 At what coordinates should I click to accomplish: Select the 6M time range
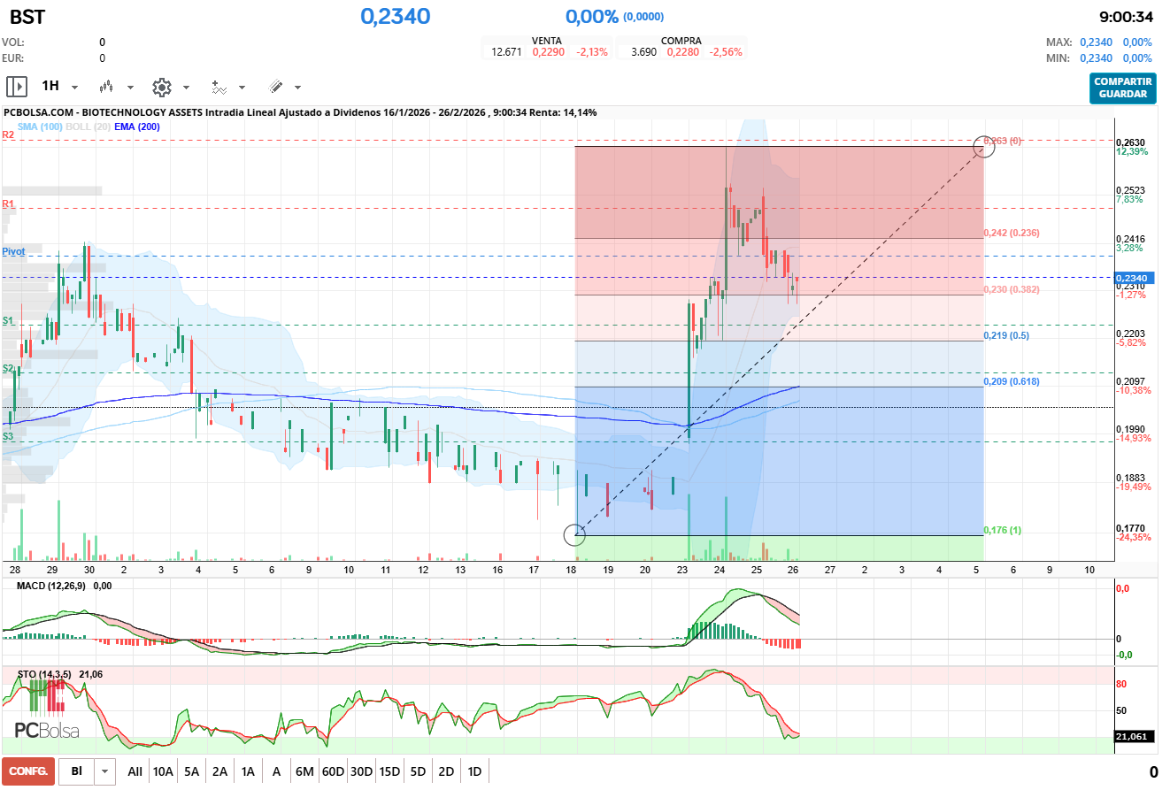pos(304,771)
